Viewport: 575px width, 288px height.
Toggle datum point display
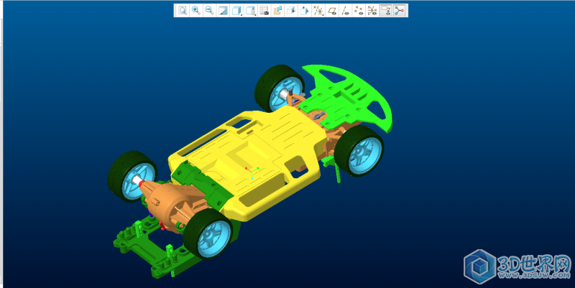[359, 10]
